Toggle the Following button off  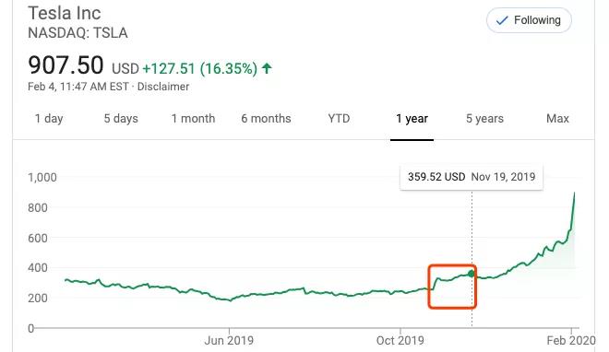pyautogui.click(x=529, y=20)
